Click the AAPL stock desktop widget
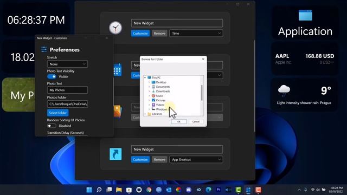347x195 pixels. (305, 59)
